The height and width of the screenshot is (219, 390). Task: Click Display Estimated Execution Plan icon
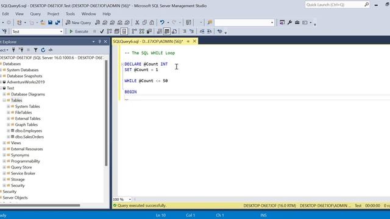click(110, 32)
